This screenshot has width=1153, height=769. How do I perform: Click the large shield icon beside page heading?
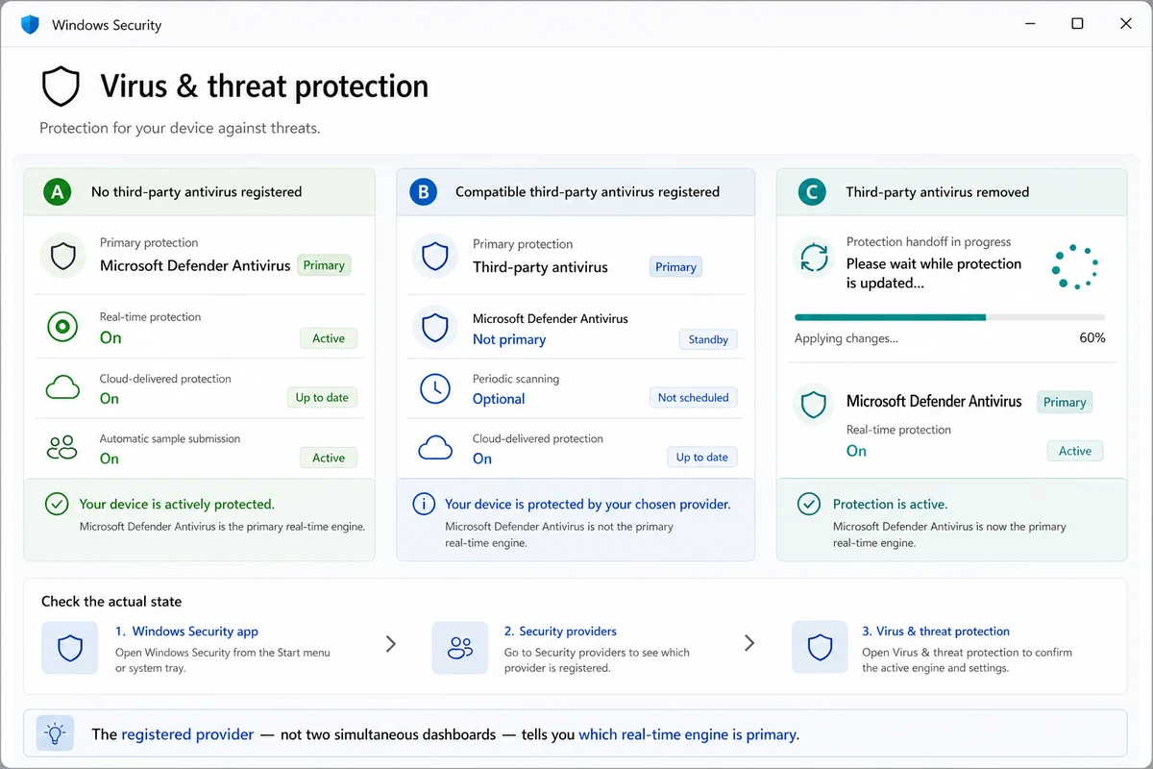tap(61, 87)
